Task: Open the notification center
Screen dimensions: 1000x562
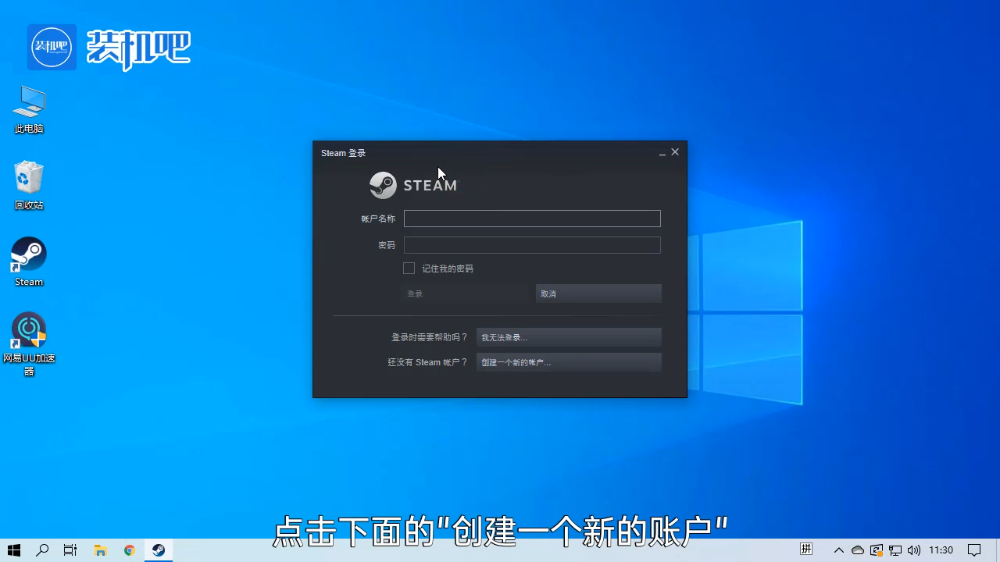Action: click(975, 550)
